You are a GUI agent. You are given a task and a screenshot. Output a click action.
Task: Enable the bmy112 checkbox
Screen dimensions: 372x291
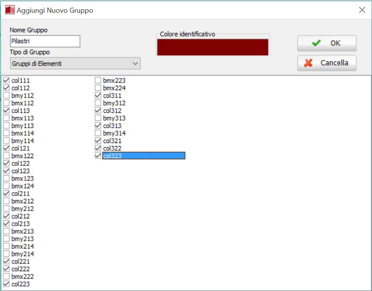7,95
